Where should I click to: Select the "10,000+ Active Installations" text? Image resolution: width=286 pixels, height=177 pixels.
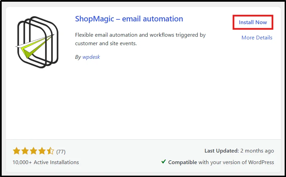click(46, 162)
